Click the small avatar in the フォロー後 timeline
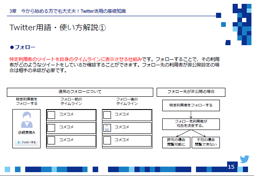Screen dimensions: 254x176 (107, 128)
